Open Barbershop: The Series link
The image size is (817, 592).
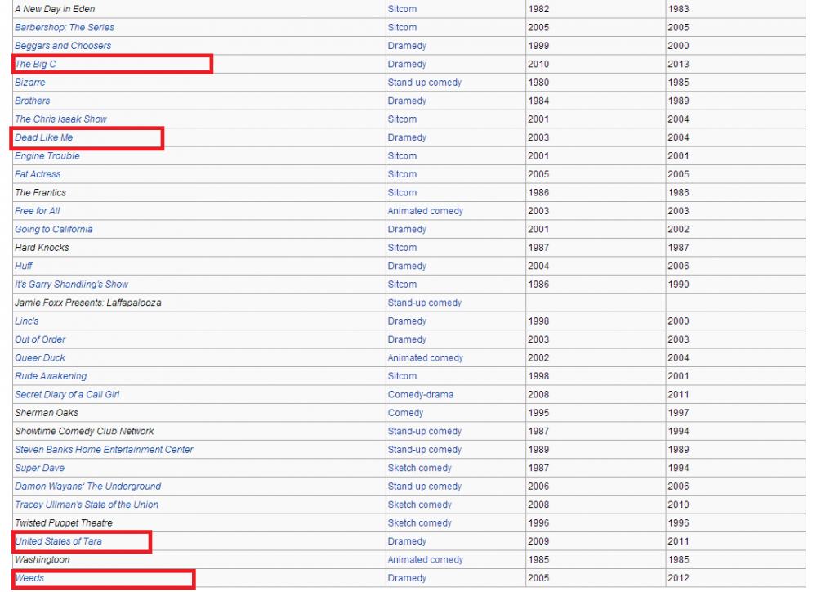tap(65, 27)
